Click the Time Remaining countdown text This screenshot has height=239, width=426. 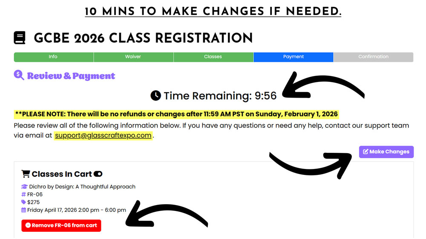click(x=220, y=96)
